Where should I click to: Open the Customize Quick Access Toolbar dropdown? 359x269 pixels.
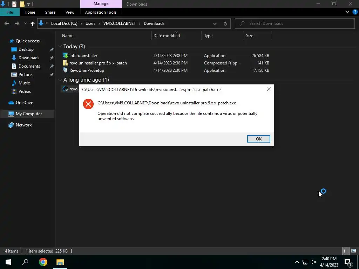28,4
